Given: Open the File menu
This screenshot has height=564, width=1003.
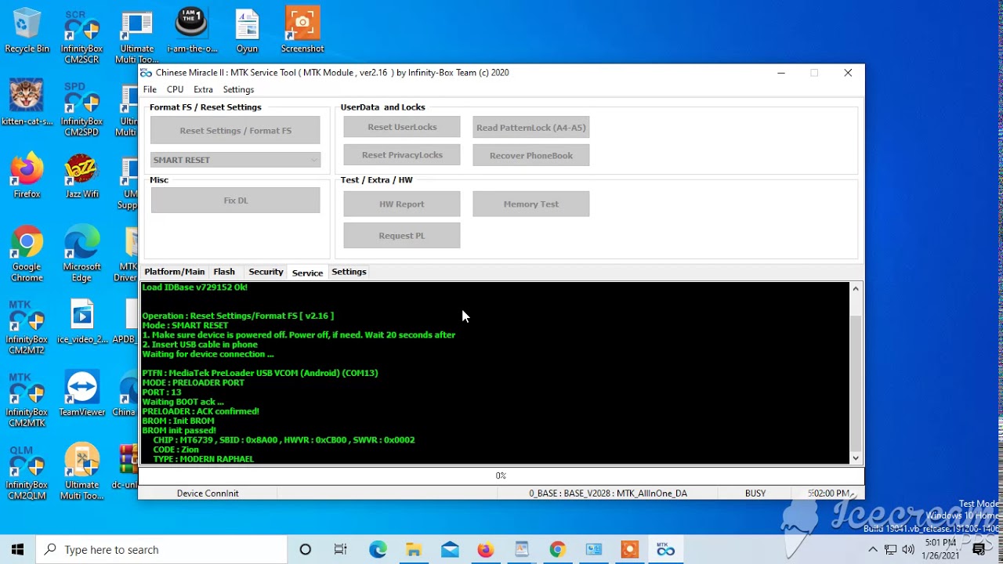Looking at the screenshot, I should click(x=150, y=89).
